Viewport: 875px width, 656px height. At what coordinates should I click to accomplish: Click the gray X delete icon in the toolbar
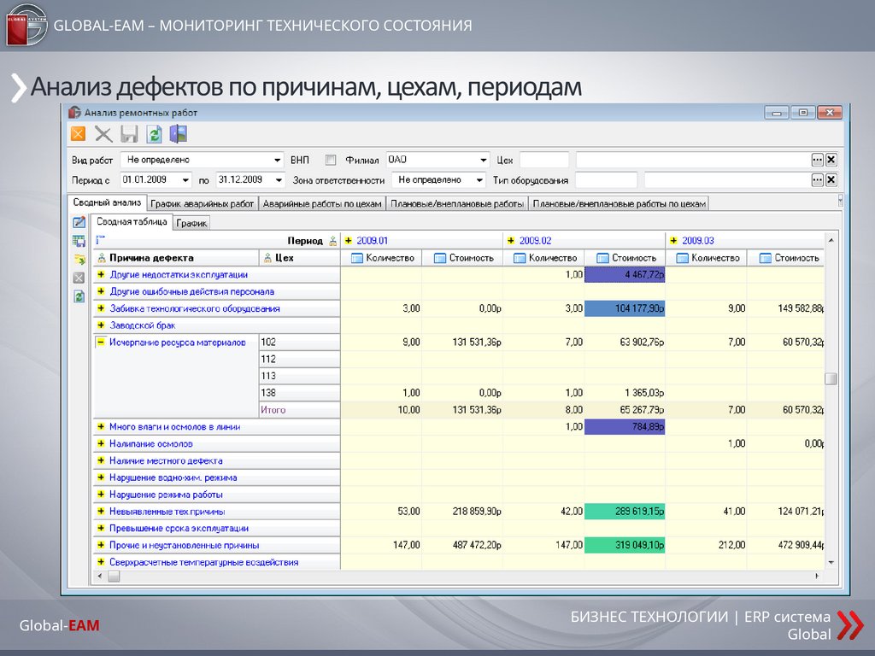click(x=103, y=133)
